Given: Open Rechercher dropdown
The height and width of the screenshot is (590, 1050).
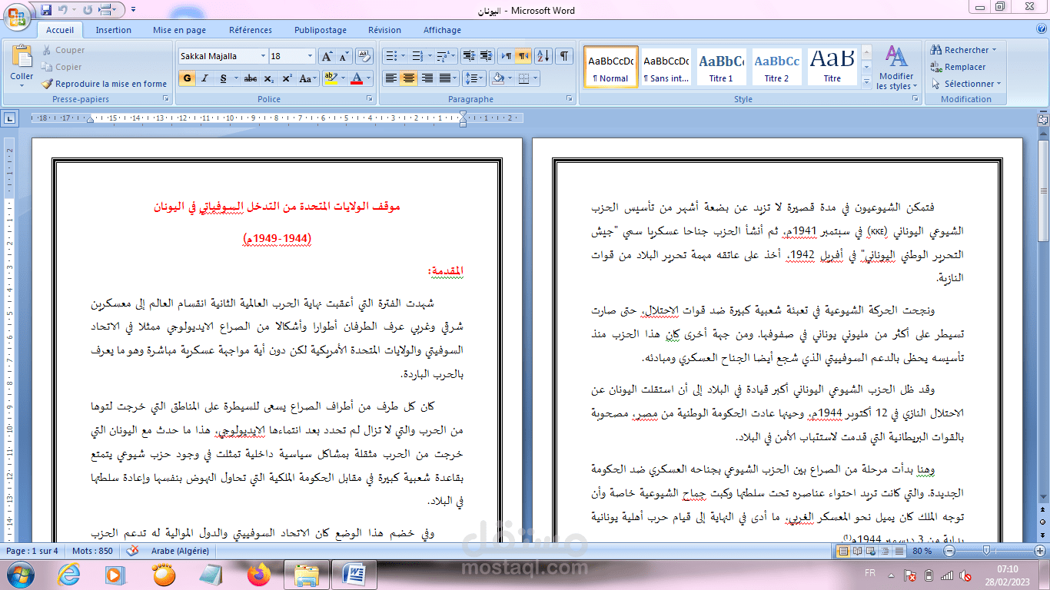Looking at the screenshot, I should [963, 50].
